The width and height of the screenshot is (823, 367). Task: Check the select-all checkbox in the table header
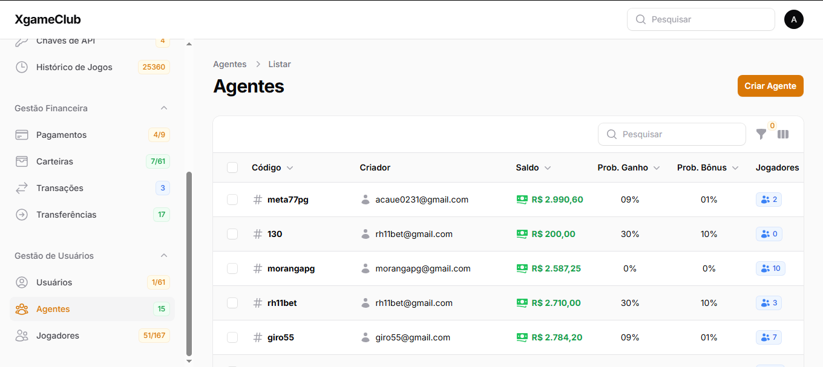[232, 167]
